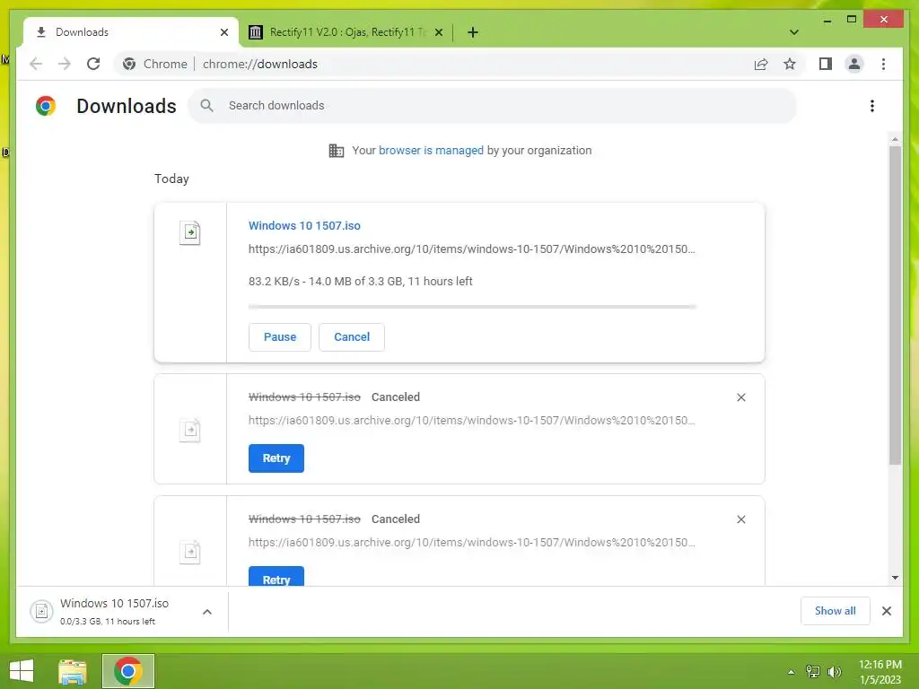Click the download progress bar
The image size is (919, 689).
click(x=472, y=307)
